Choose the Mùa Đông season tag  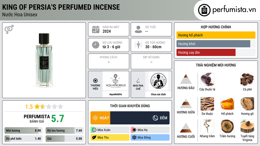point(150,137)
